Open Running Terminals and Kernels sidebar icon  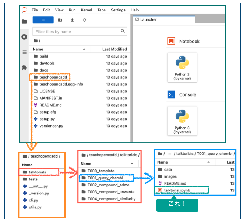coord(24,37)
